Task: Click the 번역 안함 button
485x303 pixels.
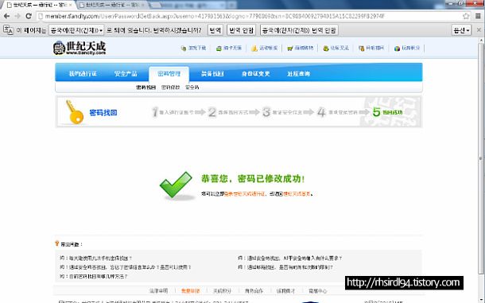Action: click(241, 30)
